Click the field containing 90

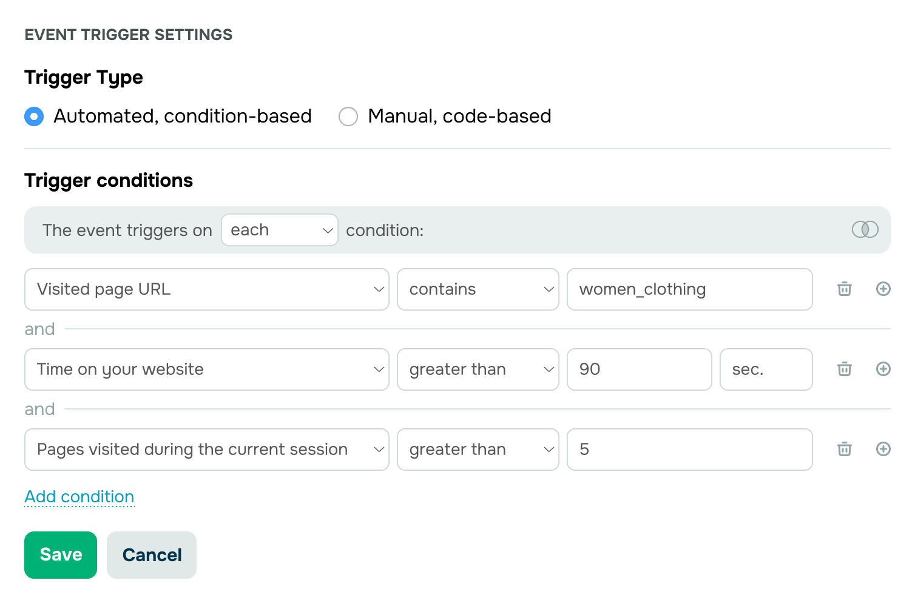pos(640,369)
